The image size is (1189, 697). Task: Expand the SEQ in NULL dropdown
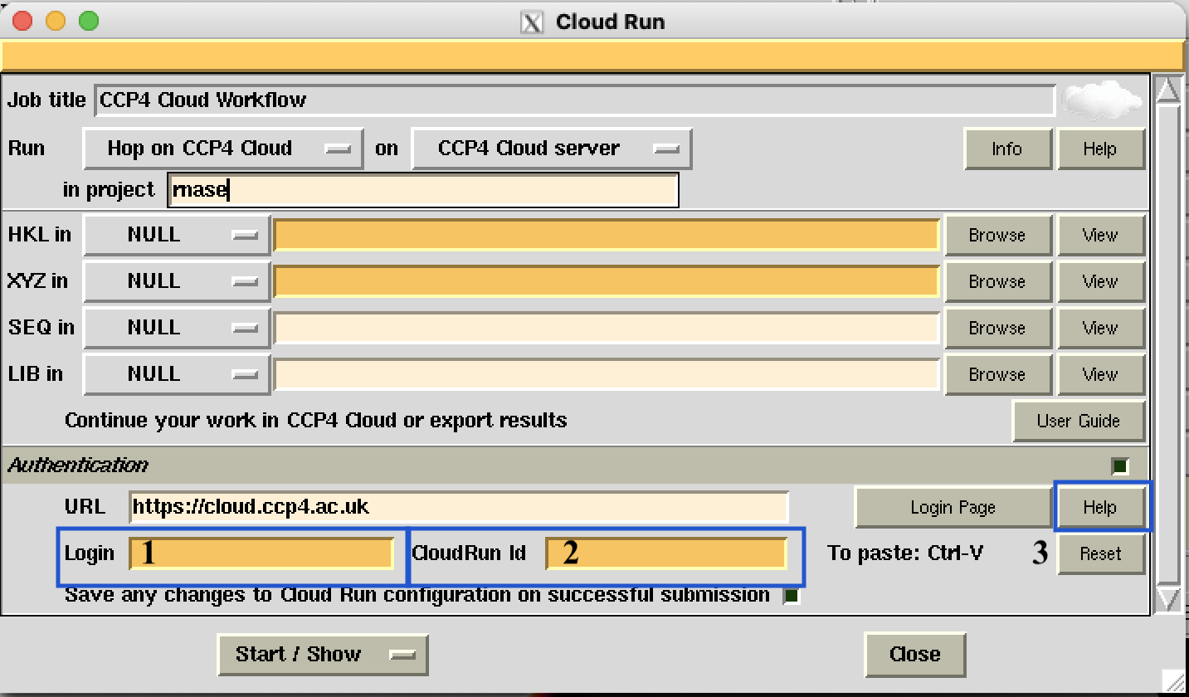pyautogui.click(x=175, y=328)
